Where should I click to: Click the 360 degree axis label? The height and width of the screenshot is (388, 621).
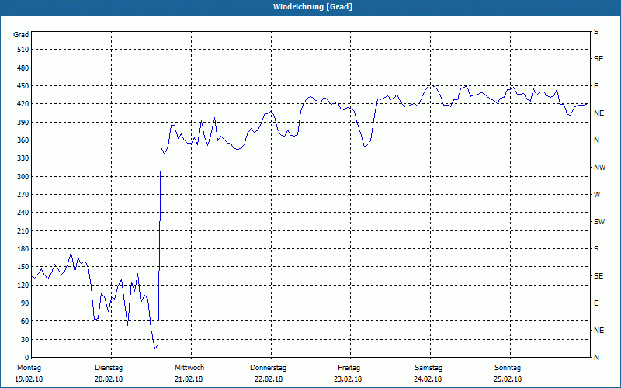point(23,140)
